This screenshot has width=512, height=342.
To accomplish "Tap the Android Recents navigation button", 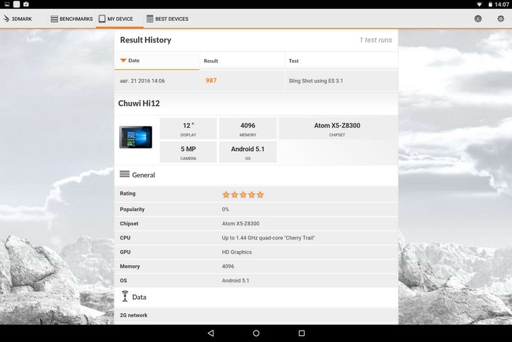I will [302, 333].
